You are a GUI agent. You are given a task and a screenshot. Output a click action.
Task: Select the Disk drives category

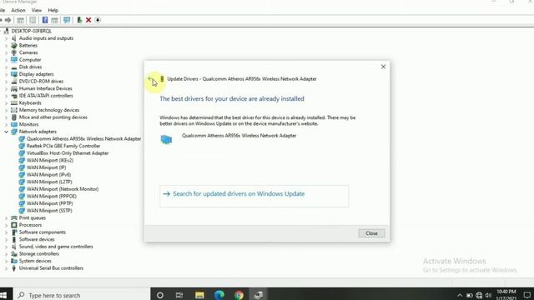click(x=30, y=67)
